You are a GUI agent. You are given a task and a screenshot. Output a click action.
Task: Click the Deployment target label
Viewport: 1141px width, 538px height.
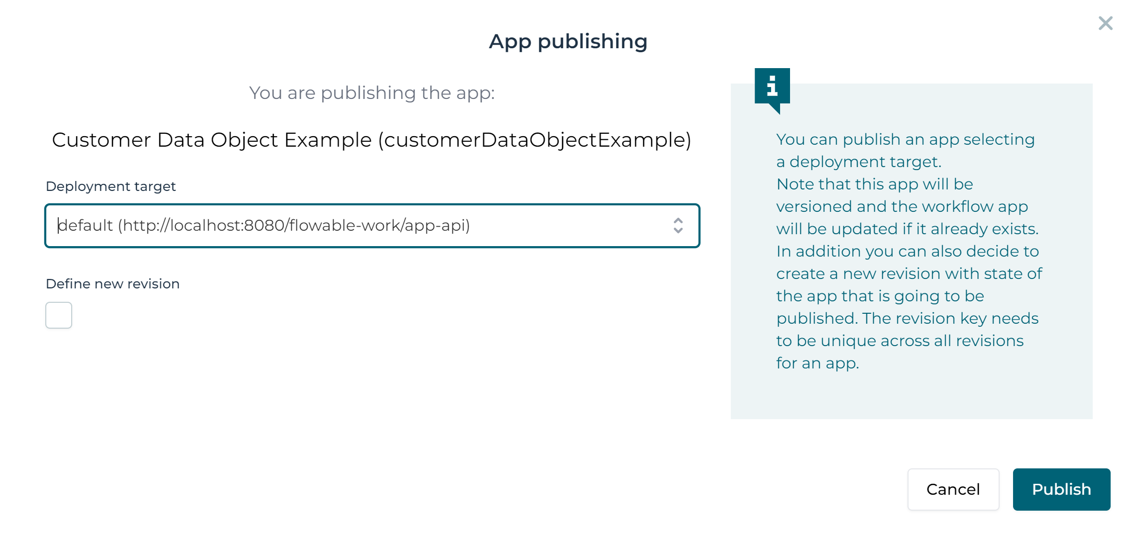pyautogui.click(x=111, y=186)
